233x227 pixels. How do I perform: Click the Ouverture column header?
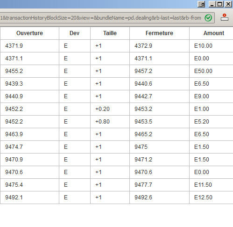coord(29,33)
